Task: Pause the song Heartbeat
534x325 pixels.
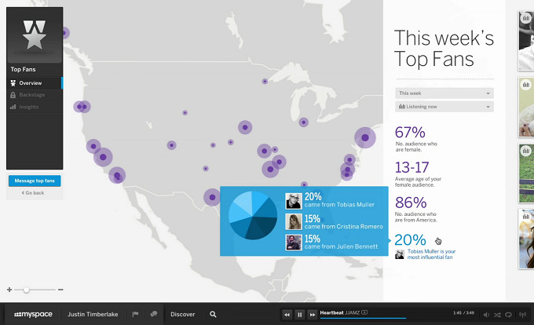Action: pyautogui.click(x=300, y=314)
